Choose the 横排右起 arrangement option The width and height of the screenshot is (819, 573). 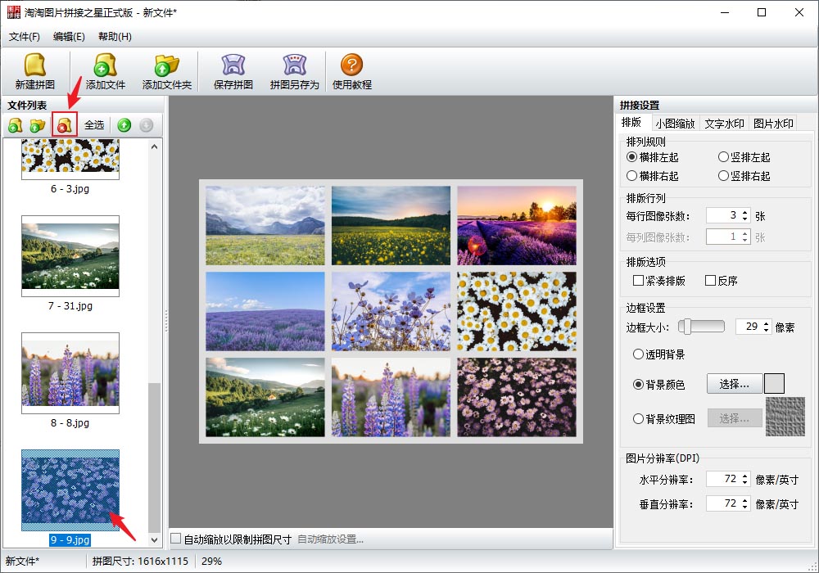pos(632,176)
